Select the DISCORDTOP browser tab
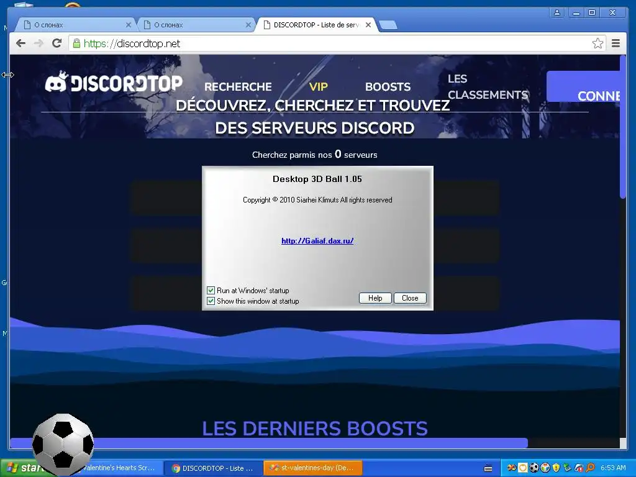The width and height of the screenshot is (636, 477). (316, 25)
